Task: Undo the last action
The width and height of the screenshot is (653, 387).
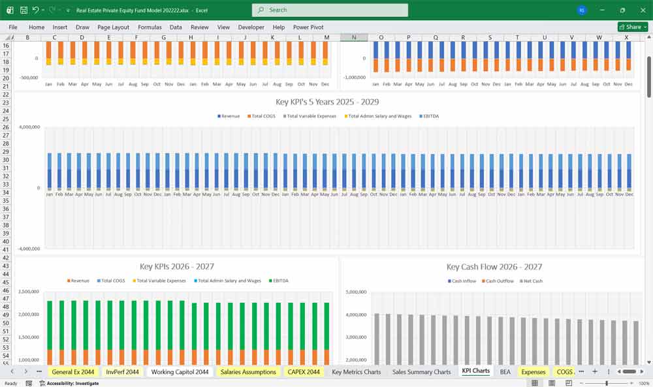Action: pos(36,10)
